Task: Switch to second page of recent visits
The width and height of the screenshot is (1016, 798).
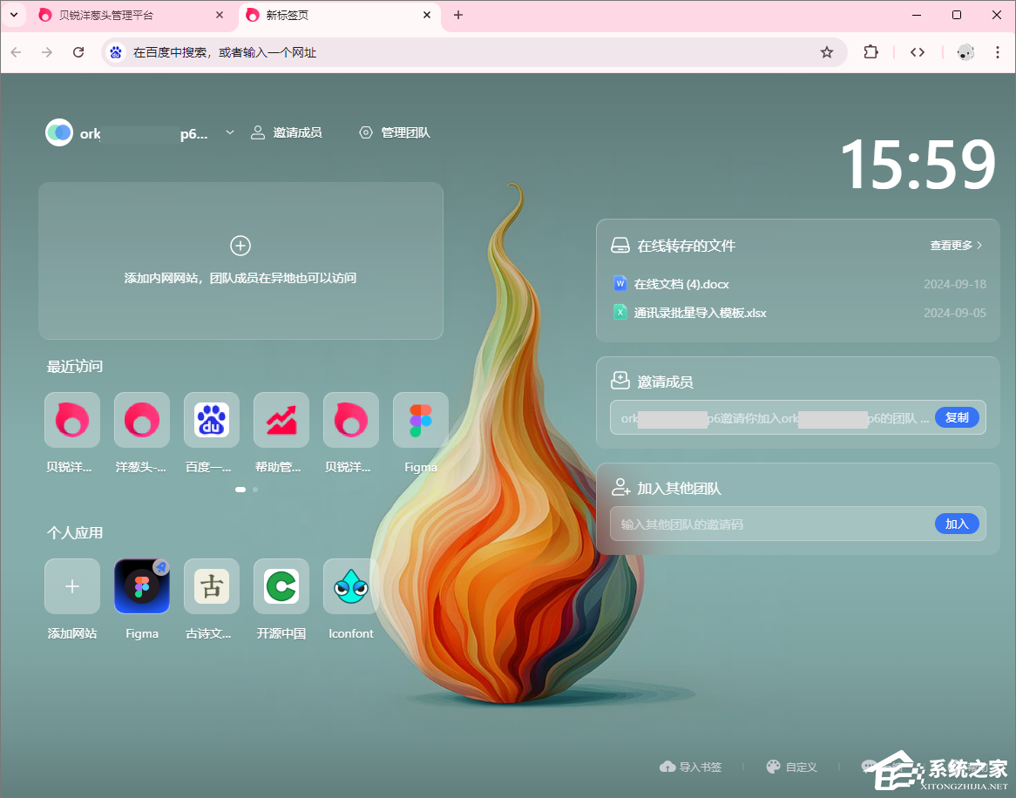Action: click(255, 490)
